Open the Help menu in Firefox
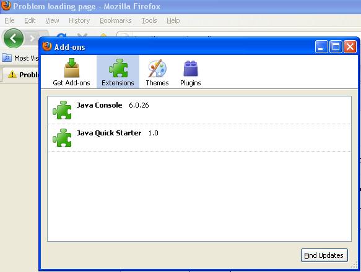Image resolution: width=361 pixels, height=272 pixels. coord(173,20)
